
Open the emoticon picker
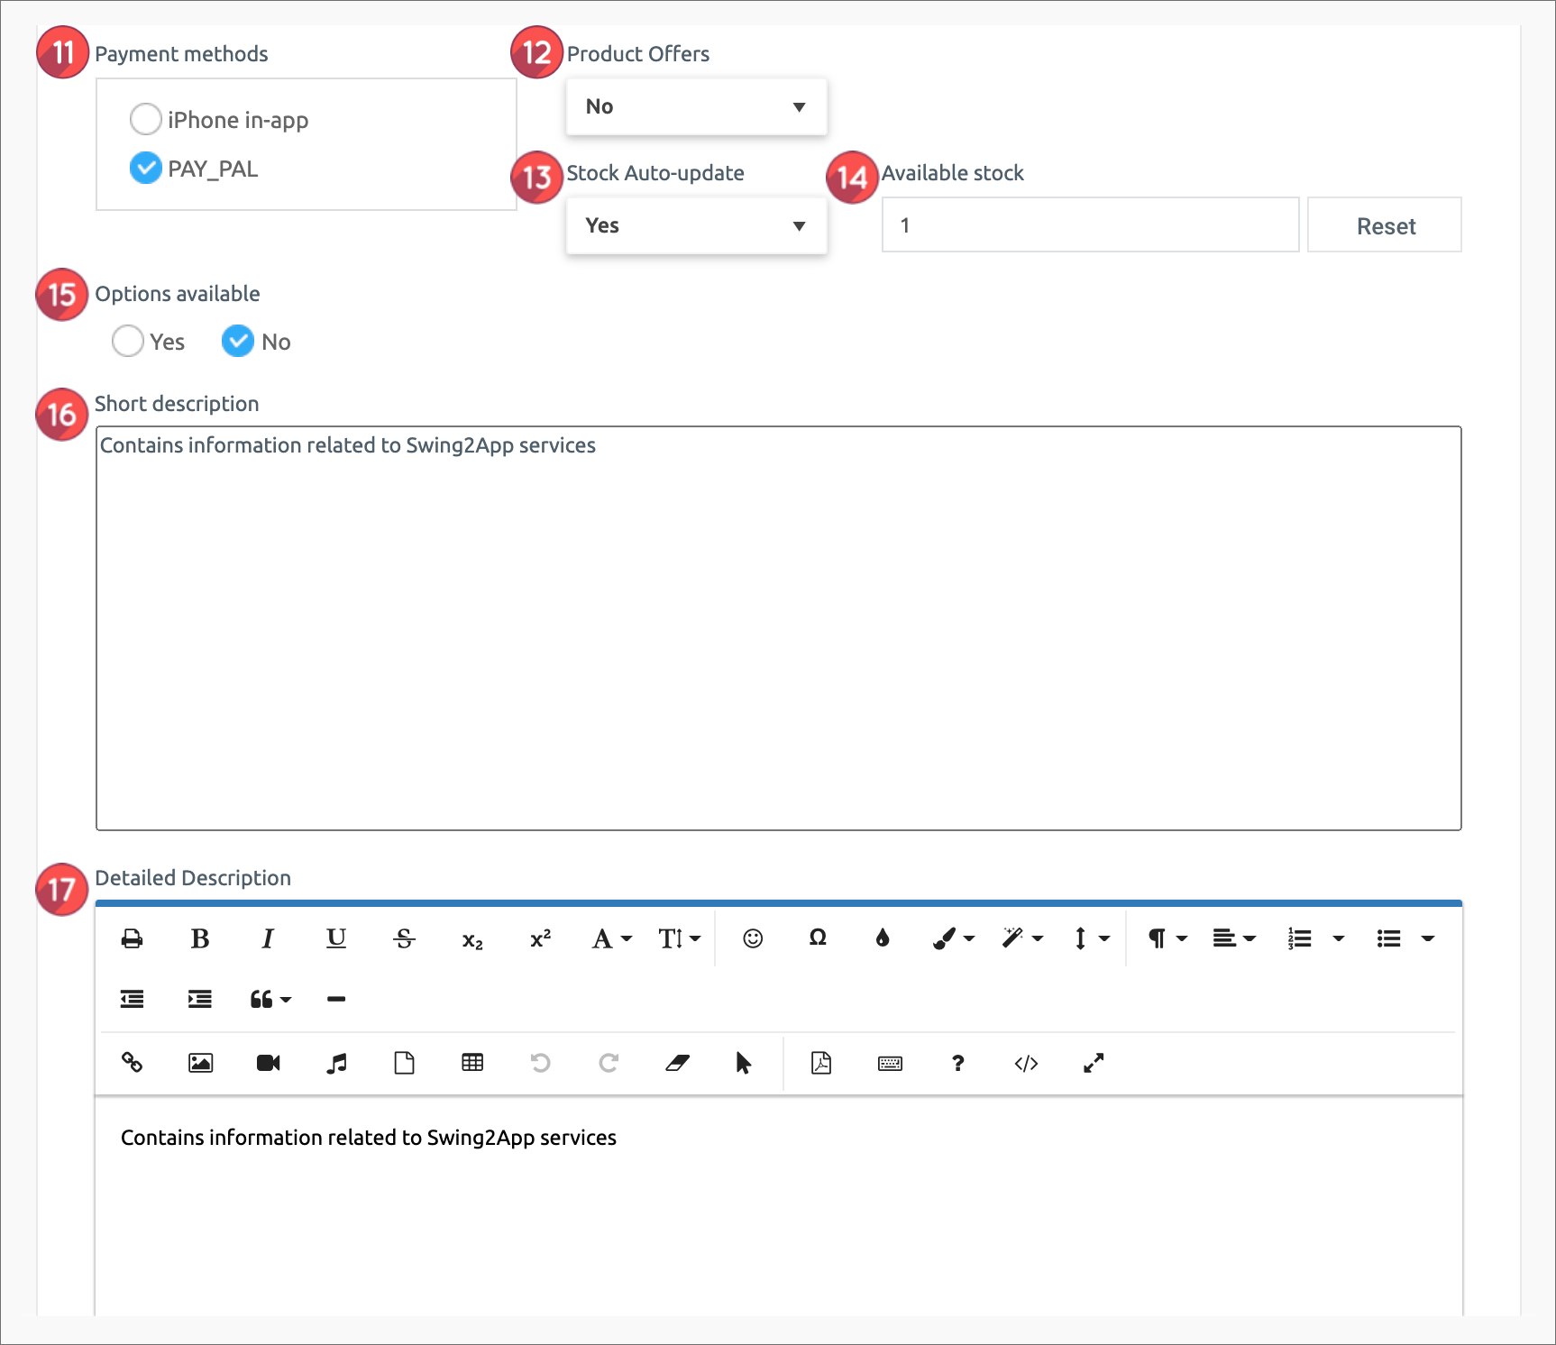pyautogui.click(x=753, y=939)
